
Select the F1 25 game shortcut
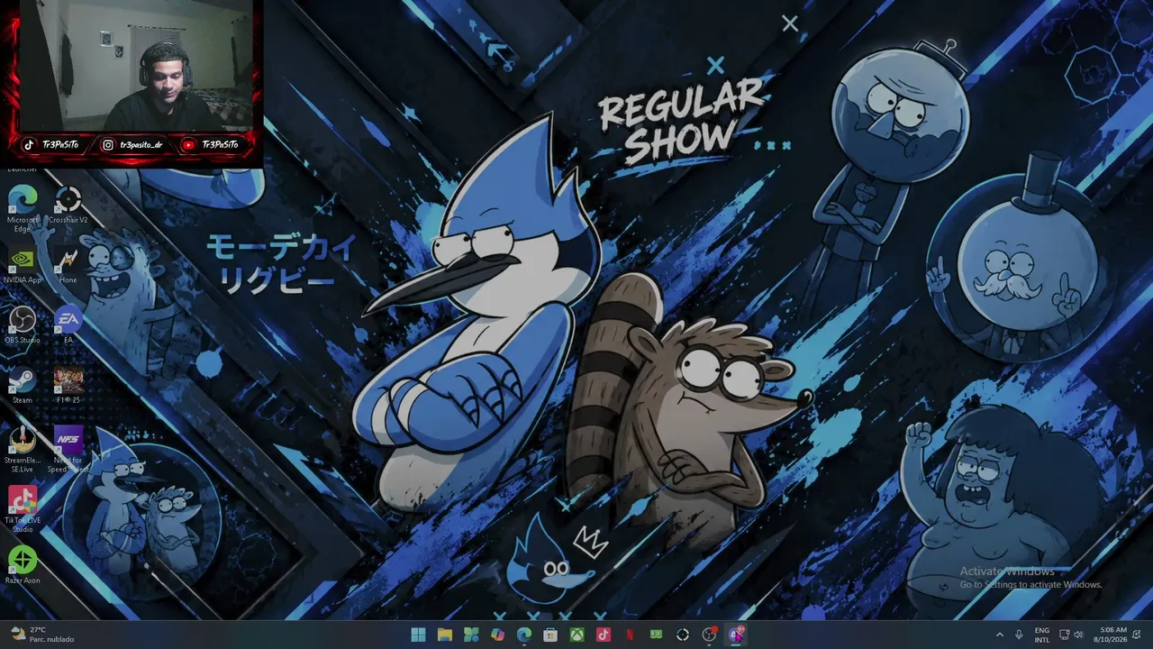pyautogui.click(x=68, y=386)
